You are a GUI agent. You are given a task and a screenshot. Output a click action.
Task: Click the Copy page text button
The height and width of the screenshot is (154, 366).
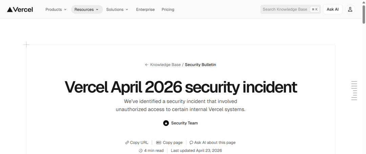pos(172,143)
